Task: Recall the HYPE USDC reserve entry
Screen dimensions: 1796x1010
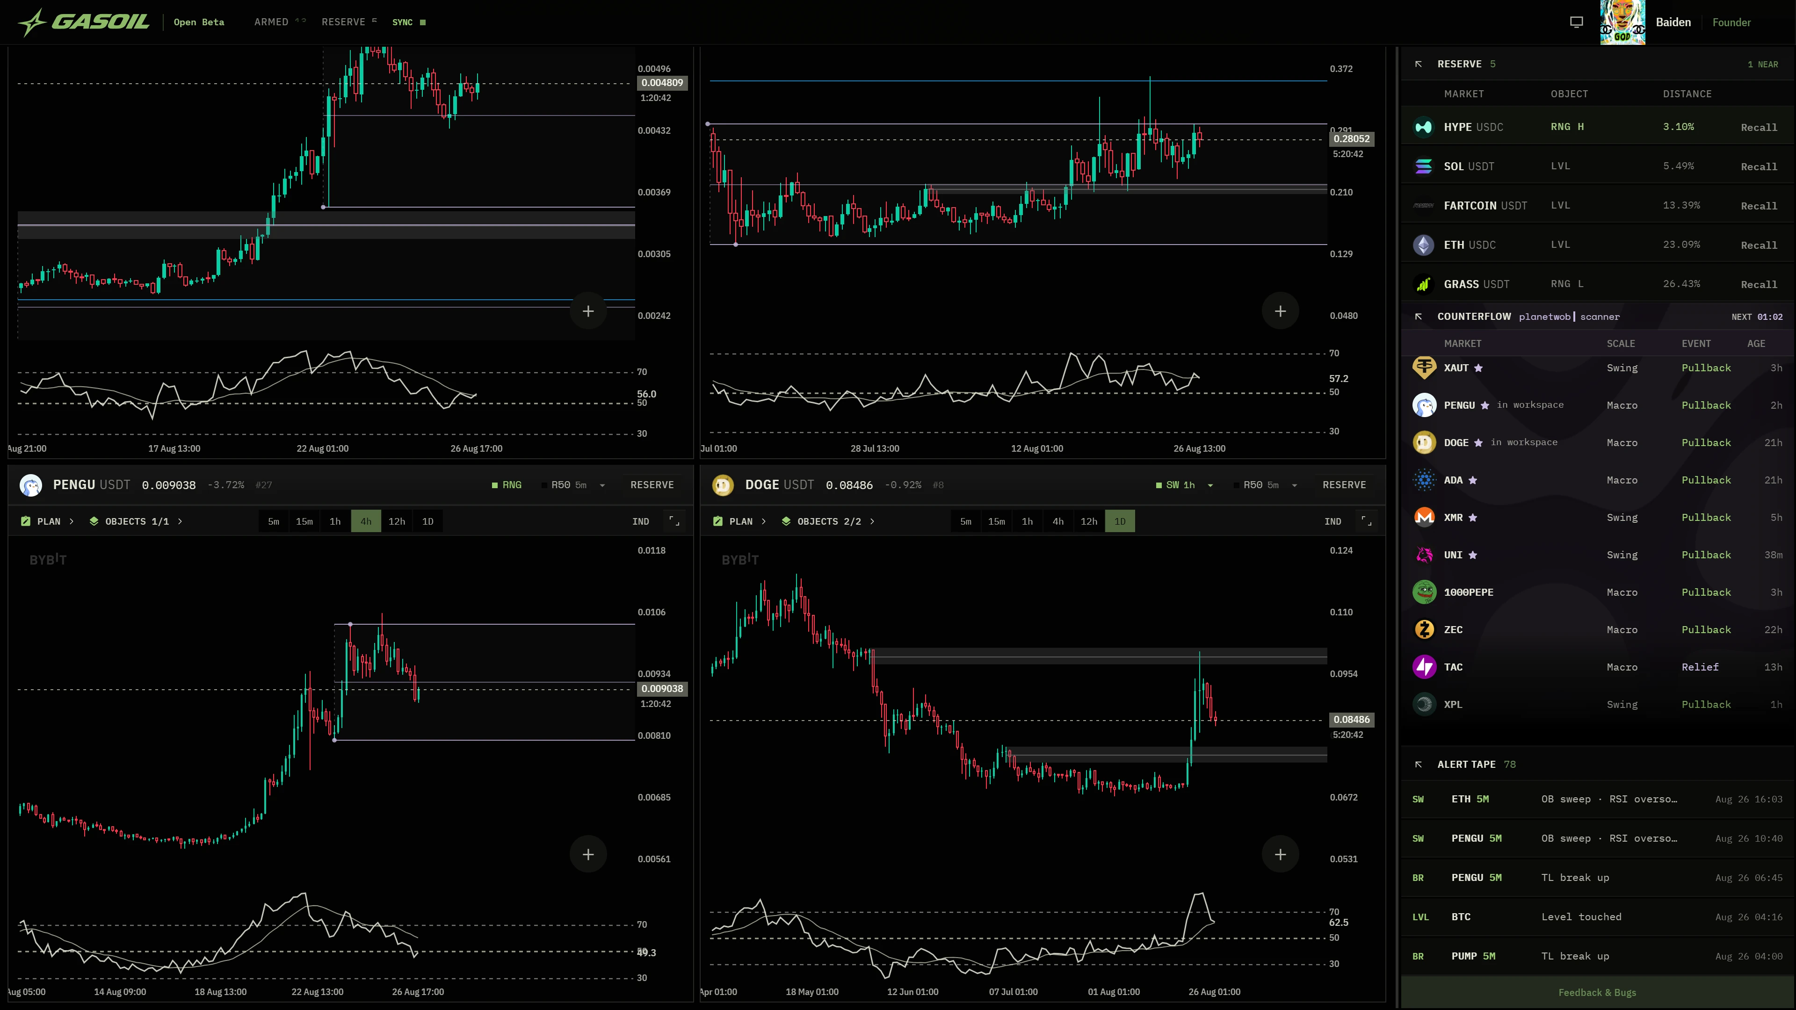Action: [1759, 128]
